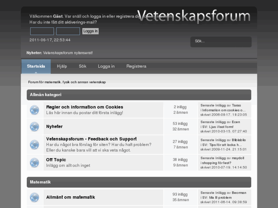Click the Vetenskapsforum logo title
This screenshot has height=208, width=278.
[193, 16]
